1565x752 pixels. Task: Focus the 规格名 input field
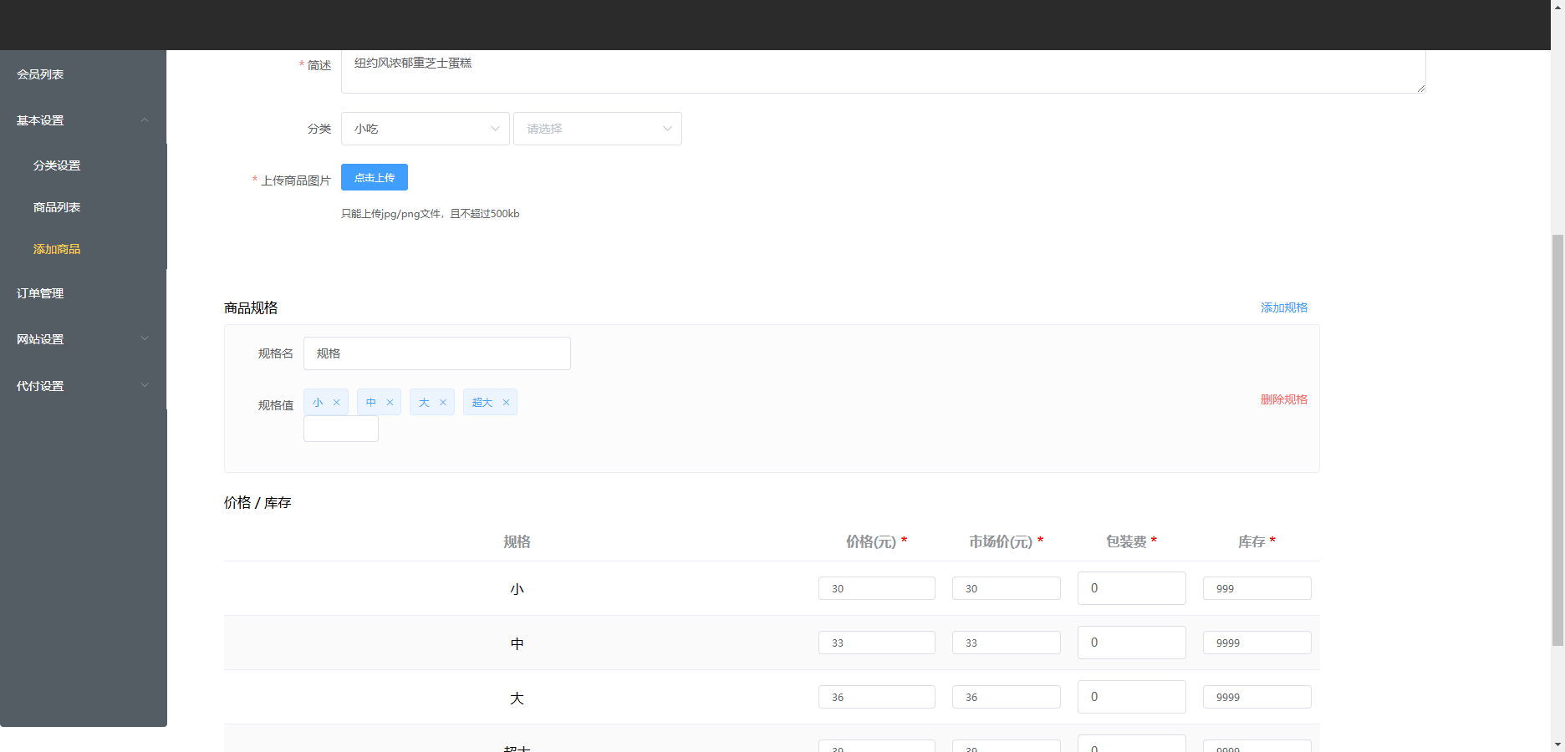tap(436, 353)
